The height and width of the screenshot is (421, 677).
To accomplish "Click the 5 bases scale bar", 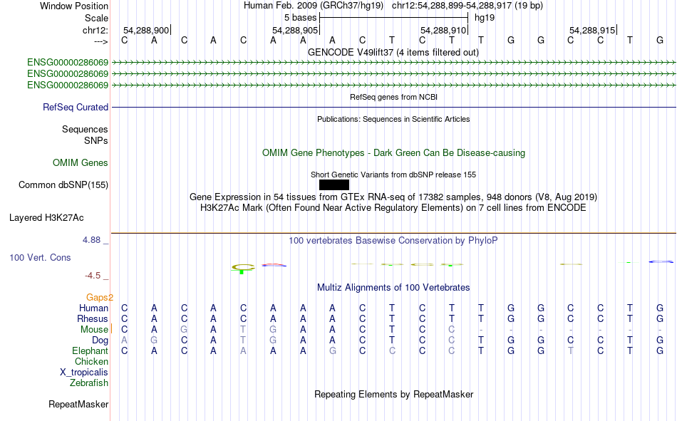I will coord(393,18).
